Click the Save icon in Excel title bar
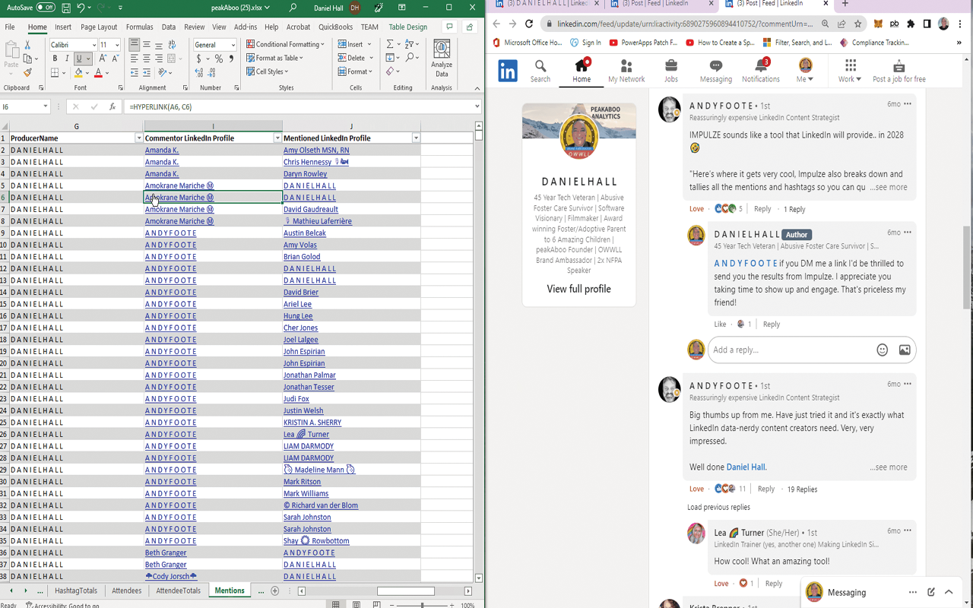Screen dimensions: 973x608 click(67, 8)
